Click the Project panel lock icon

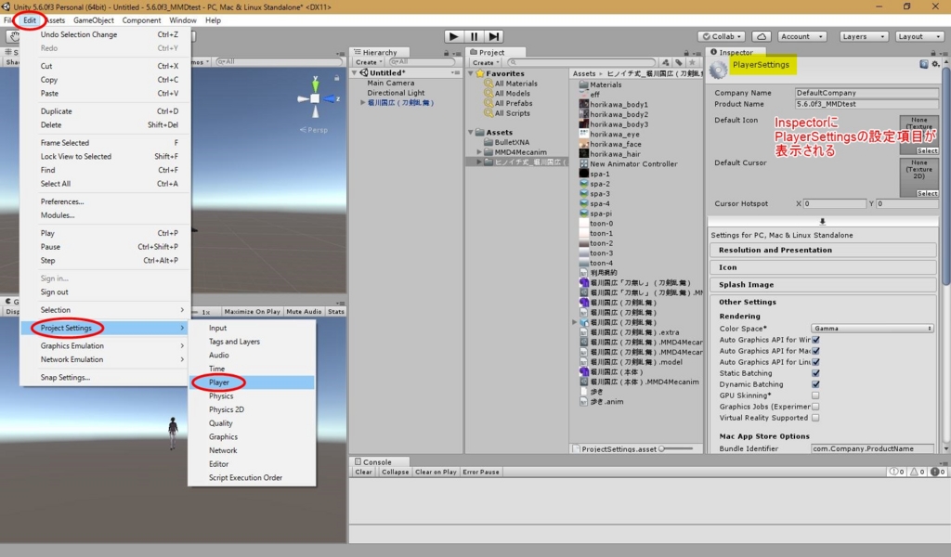pos(686,53)
